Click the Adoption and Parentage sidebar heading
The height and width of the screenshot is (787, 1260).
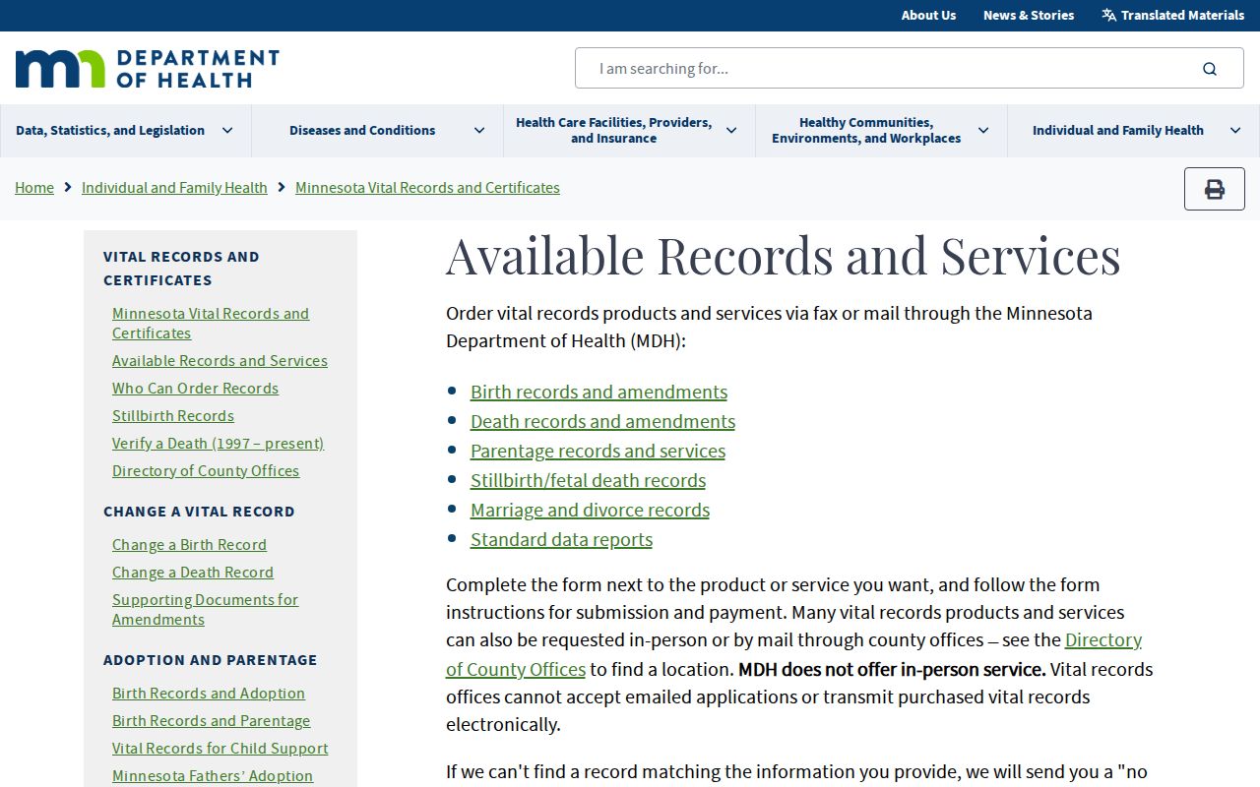point(211,660)
